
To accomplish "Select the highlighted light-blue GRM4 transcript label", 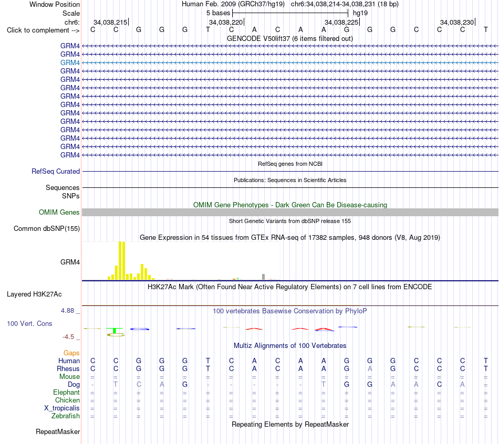I will click(70, 62).
